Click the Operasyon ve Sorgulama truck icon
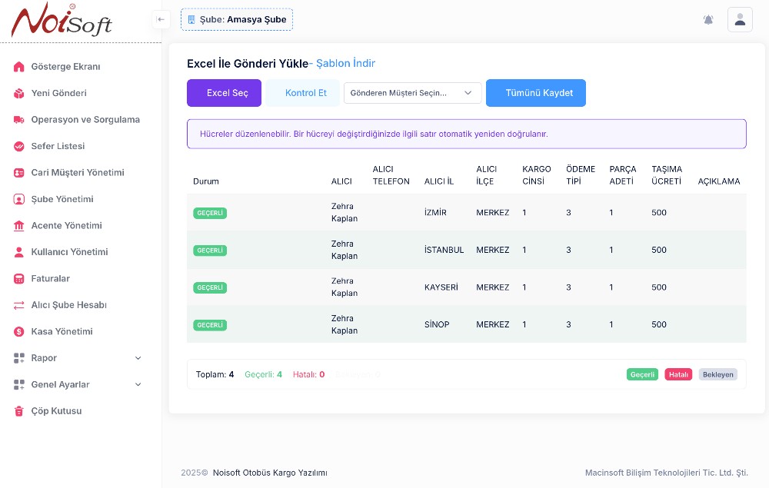 point(19,120)
